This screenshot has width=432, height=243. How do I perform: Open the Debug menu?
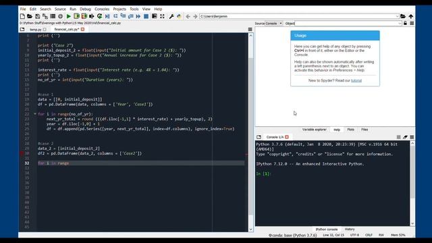85,9
